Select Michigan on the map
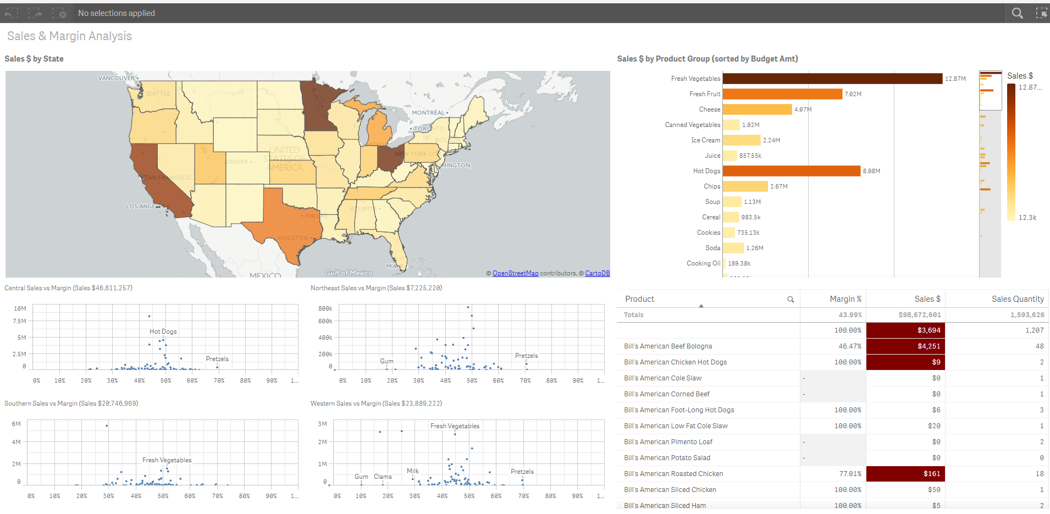Screen dimensions: 1050x514 (379, 129)
